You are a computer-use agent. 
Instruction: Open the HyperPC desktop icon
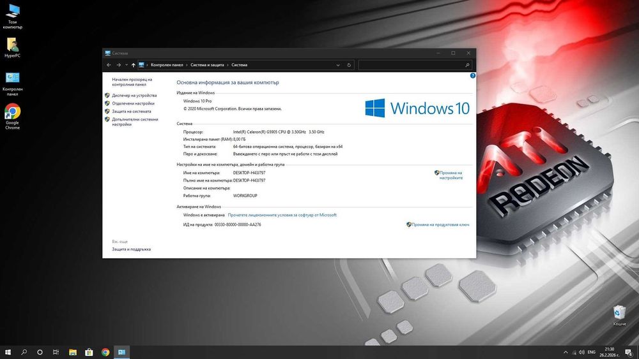pos(12,48)
